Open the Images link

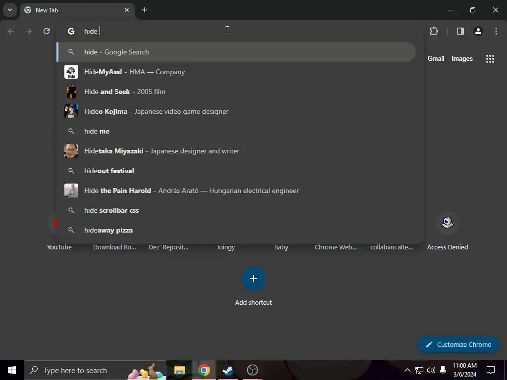(462, 58)
